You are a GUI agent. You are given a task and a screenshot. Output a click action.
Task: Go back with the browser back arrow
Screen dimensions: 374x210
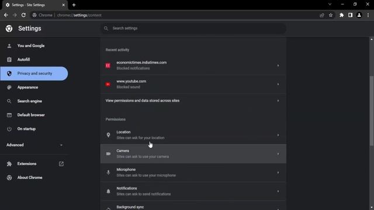pos(6,15)
